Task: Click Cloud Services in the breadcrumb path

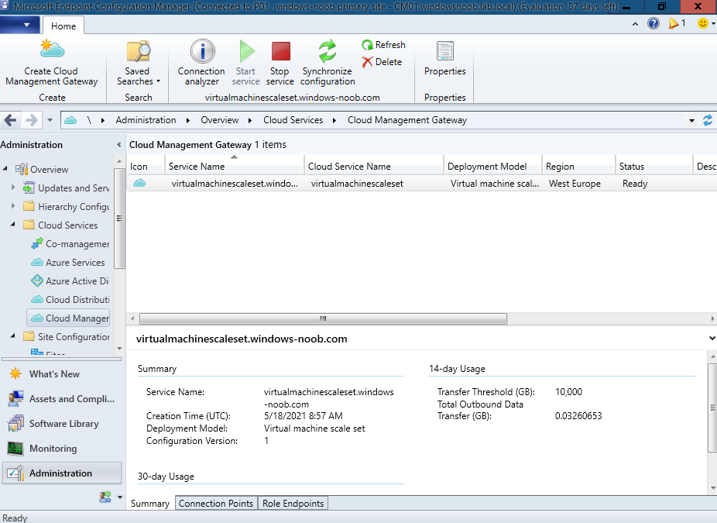Action: click(293, 120)
